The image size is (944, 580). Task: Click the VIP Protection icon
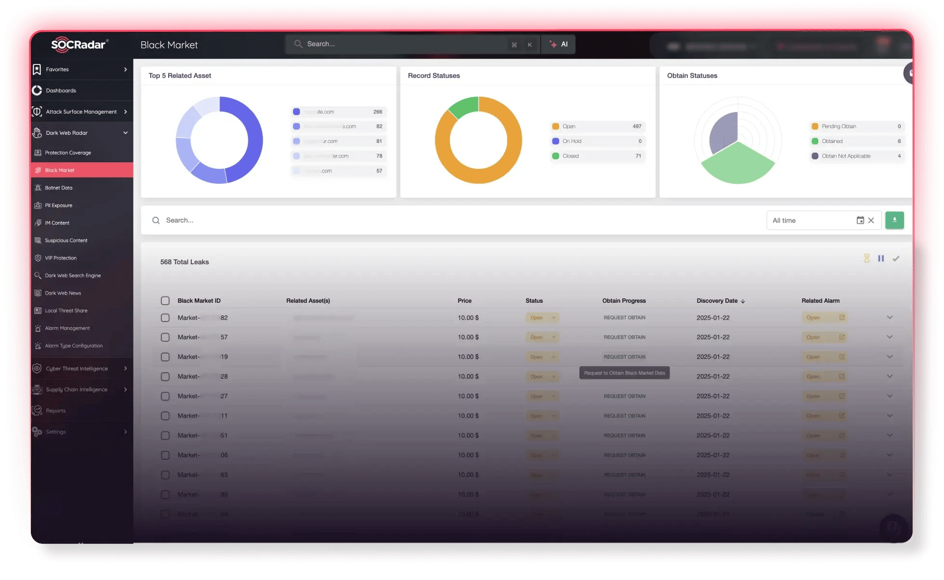coord(38,258)
